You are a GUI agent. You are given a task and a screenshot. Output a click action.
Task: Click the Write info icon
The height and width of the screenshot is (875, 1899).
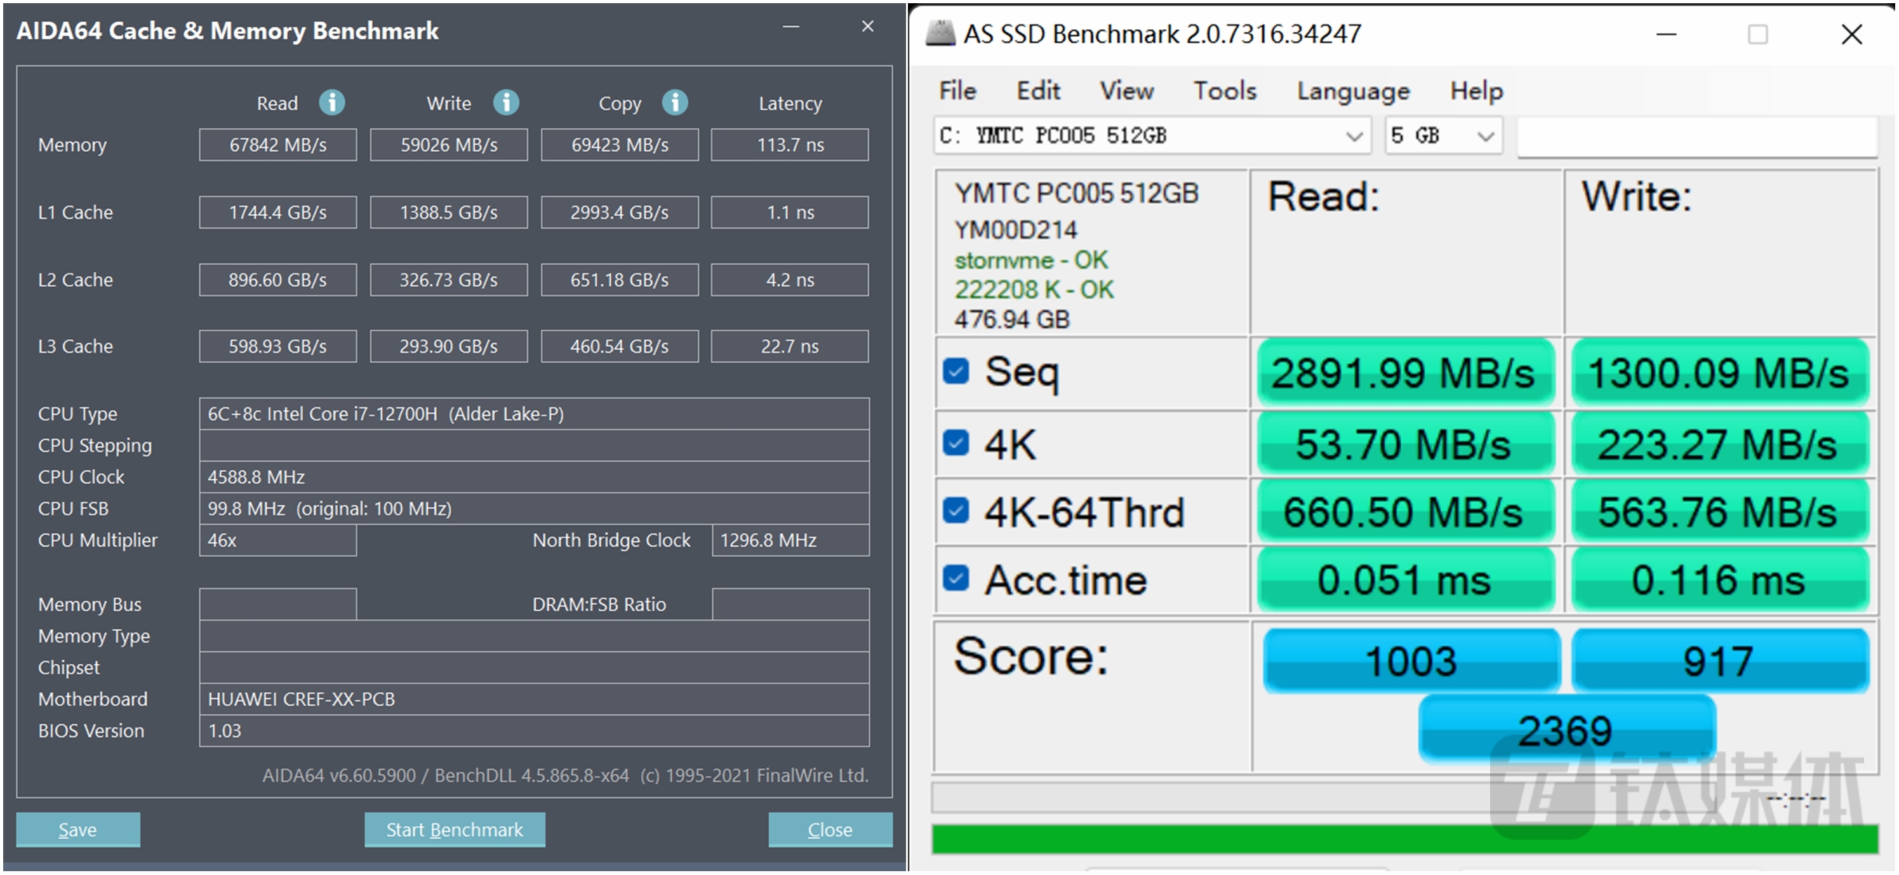506,102
